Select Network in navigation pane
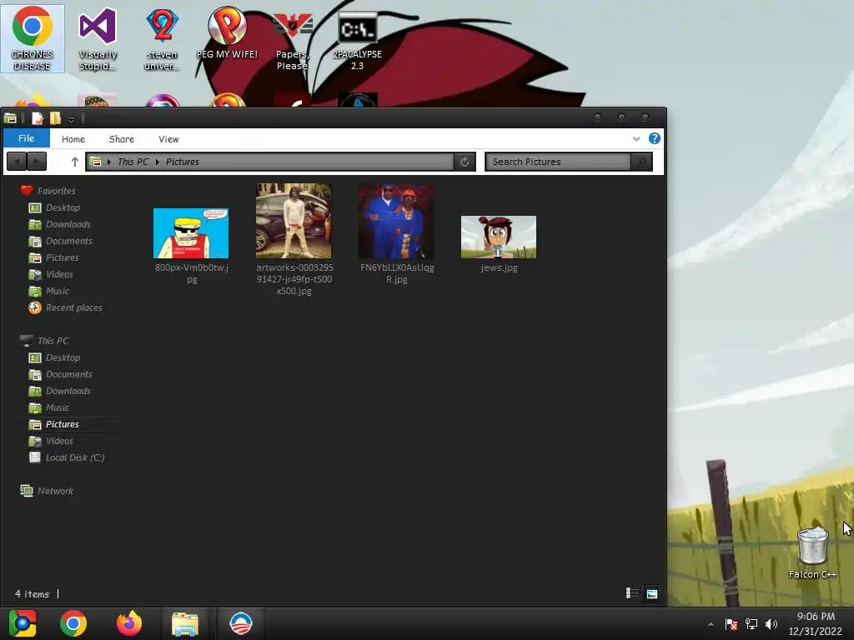854x640 pixels. tap(55, 491)
